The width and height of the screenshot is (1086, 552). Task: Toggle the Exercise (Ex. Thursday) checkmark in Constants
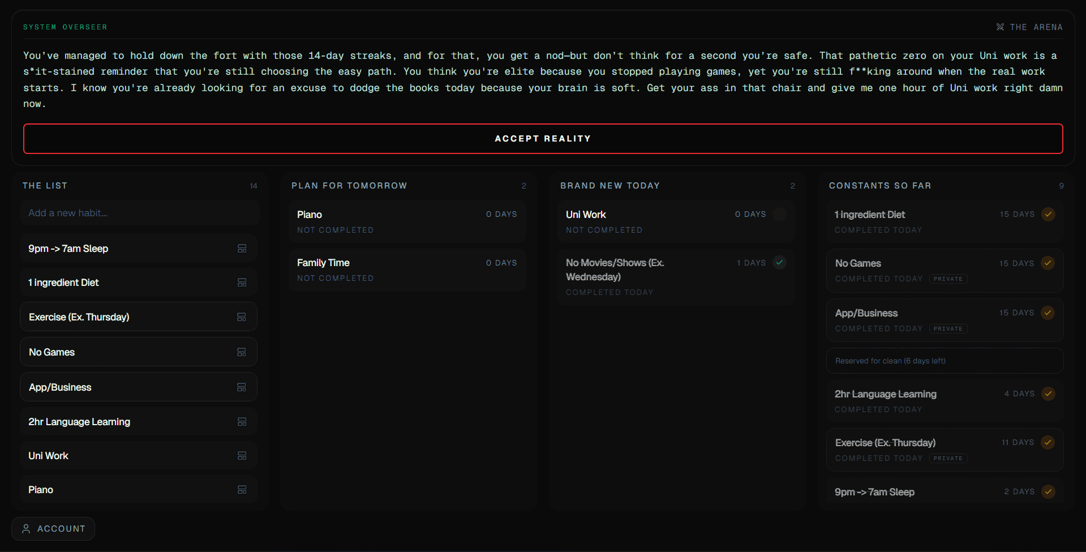pyautogui.click(x=1048, y=442)
